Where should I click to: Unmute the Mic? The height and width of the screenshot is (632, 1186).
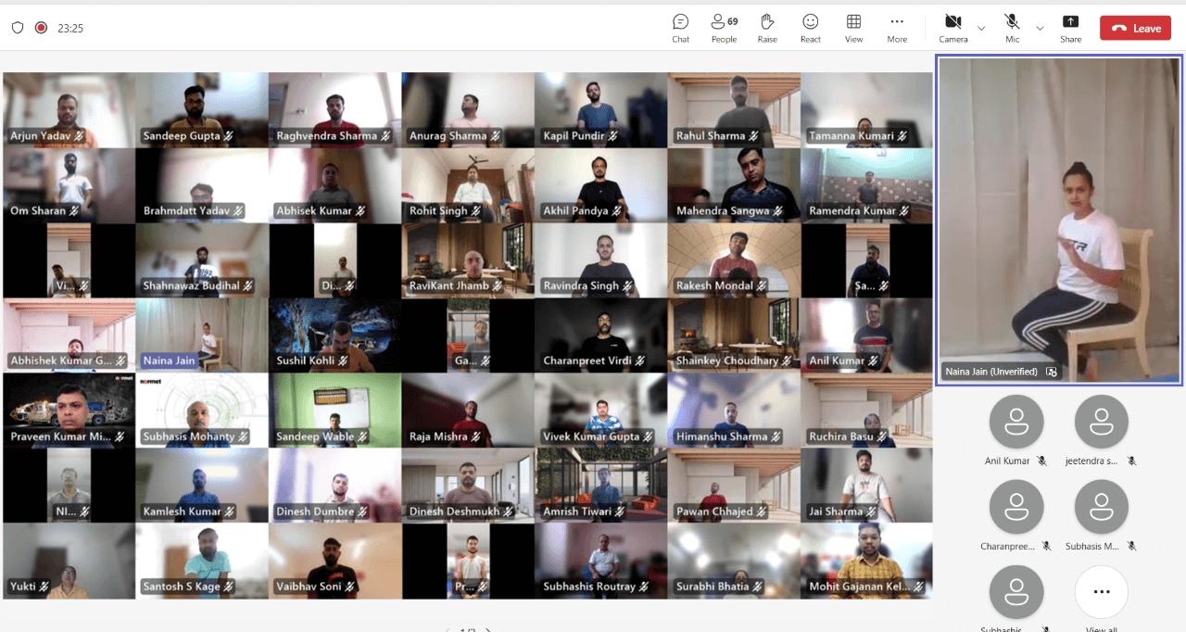pyautogui.click(x=1012, y=27)
